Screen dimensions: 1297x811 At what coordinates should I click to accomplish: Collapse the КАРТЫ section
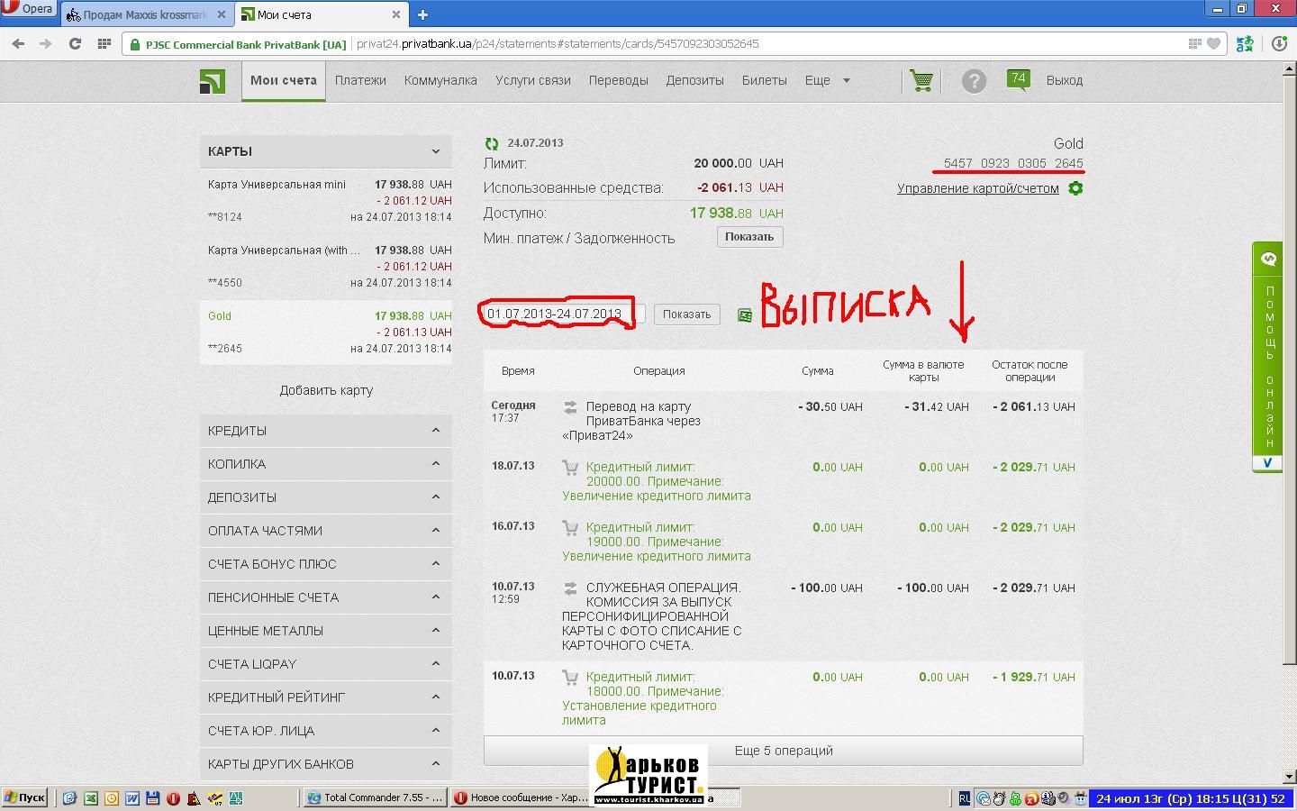(x=436, y=151)
